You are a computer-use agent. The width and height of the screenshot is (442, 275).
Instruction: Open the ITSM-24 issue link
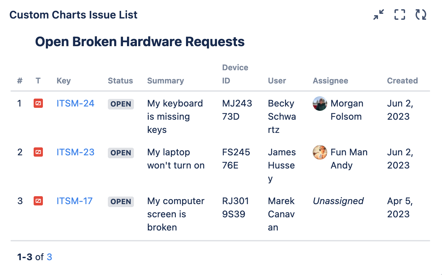[75, 103]
